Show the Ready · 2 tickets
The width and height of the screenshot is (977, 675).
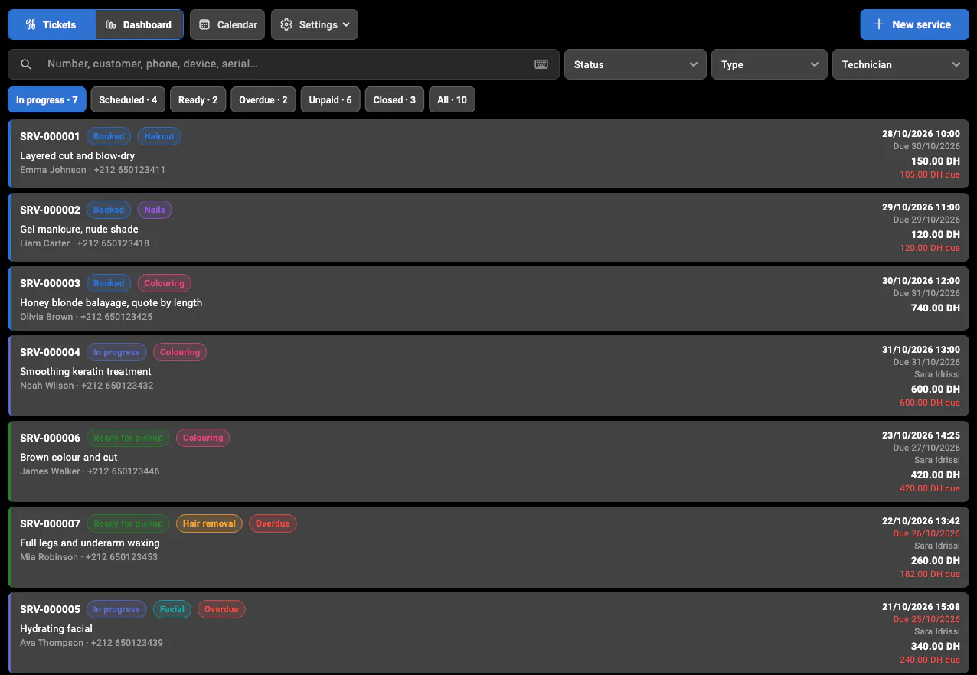coord(198,99)
